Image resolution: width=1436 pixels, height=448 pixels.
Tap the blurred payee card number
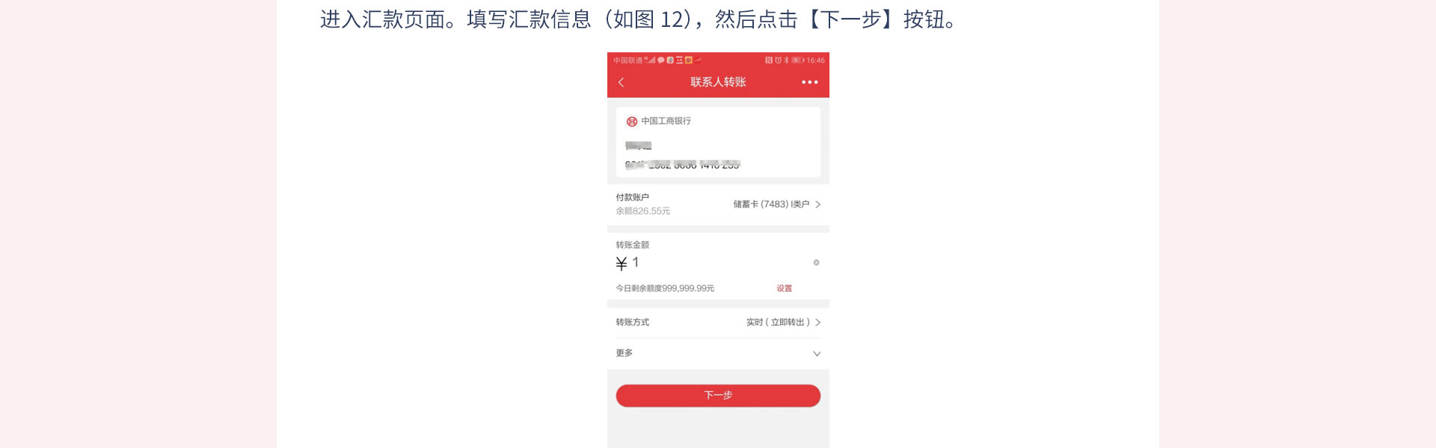[682, 164]
